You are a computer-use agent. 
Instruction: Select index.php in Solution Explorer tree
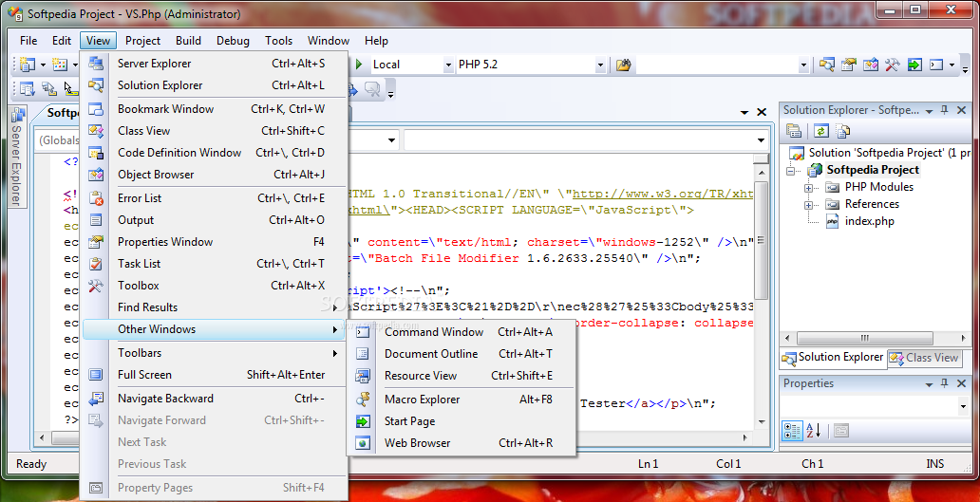870,221
